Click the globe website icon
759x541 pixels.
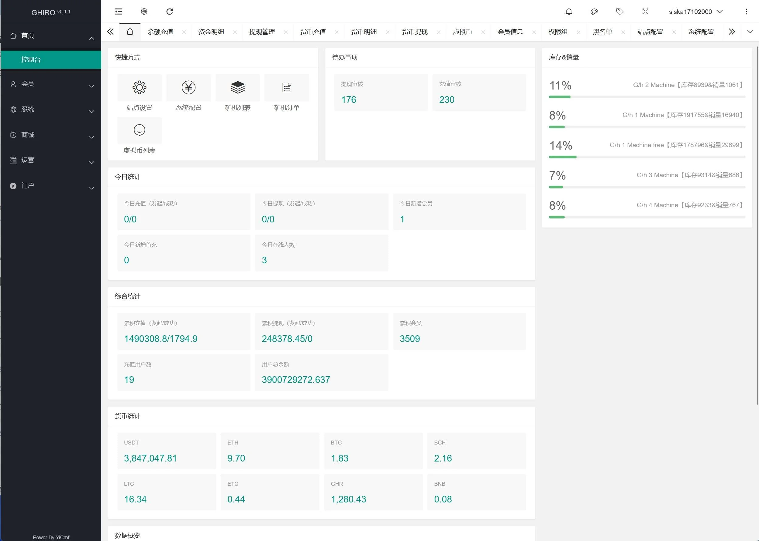click(144, 12)
